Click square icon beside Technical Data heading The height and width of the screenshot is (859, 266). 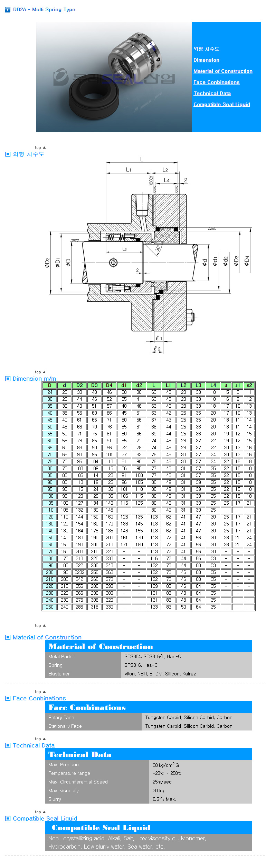pos(8,745)
